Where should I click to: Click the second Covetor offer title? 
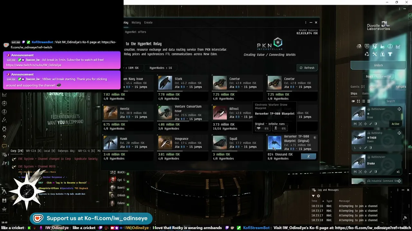(289, 79)
